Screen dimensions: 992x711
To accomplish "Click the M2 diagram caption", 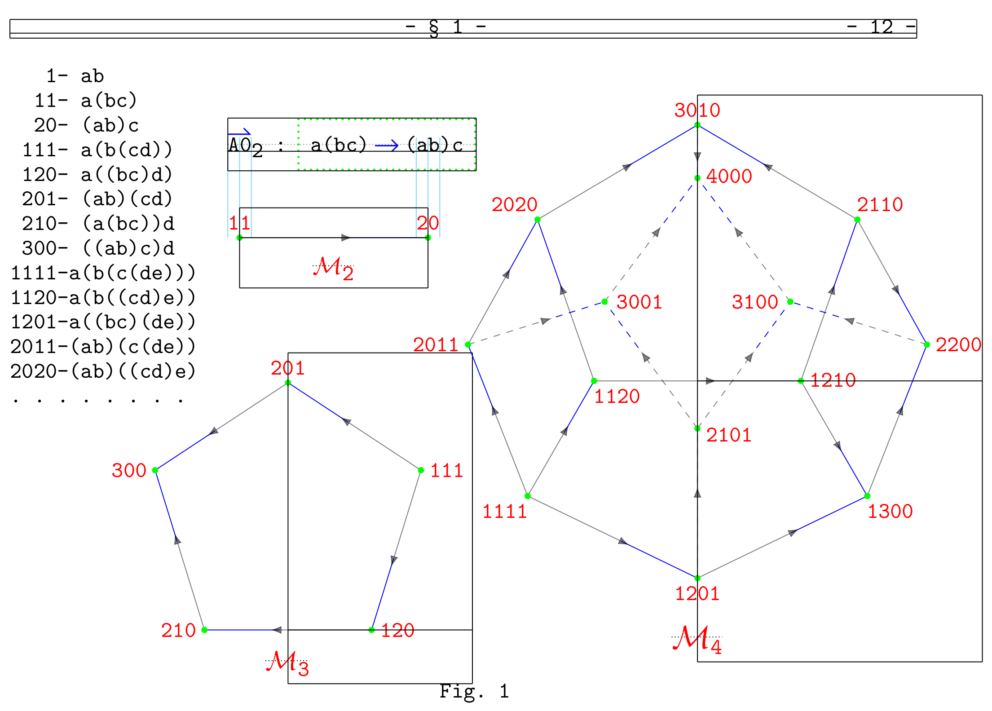I will (333, 269).
